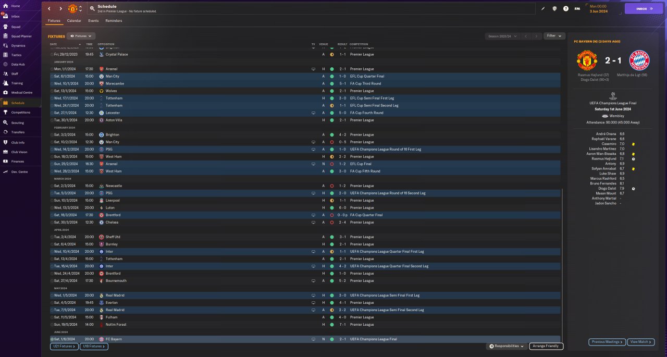Click the pencil edit icon in top bar
Screen dimensions: 667x357
(x=543, y=8)
